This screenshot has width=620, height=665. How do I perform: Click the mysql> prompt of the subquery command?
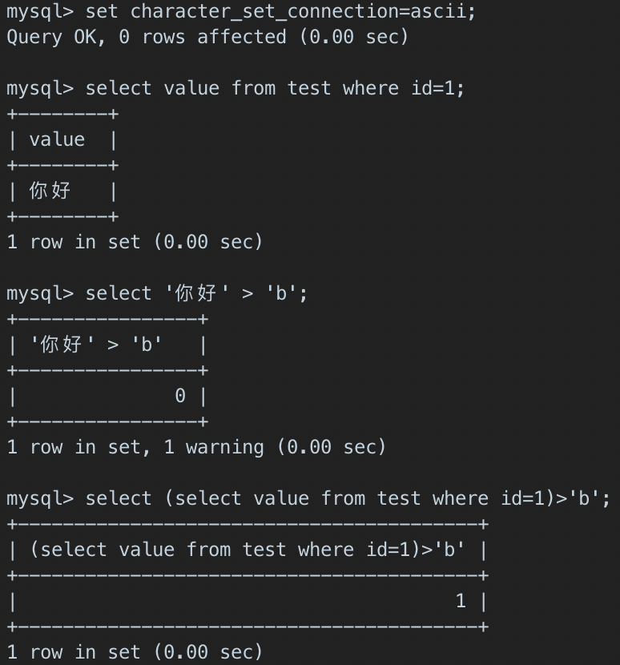[x=40, y=498]
